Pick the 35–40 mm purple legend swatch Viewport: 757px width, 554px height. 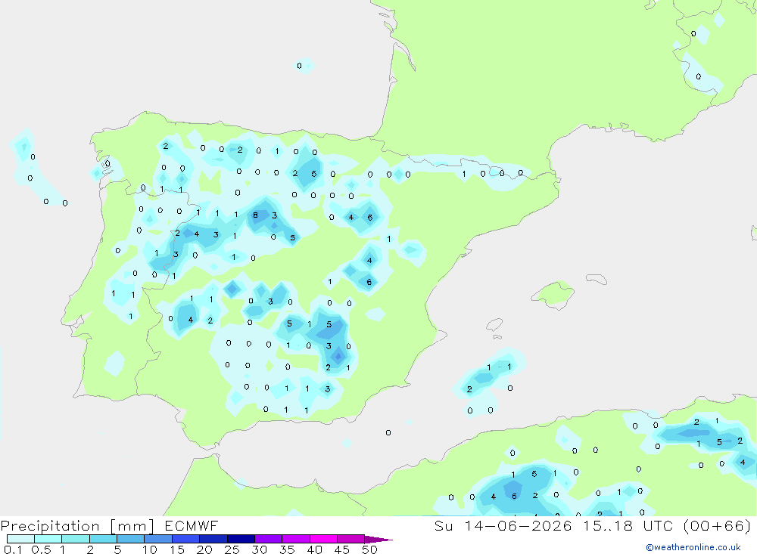coord(296,539)
